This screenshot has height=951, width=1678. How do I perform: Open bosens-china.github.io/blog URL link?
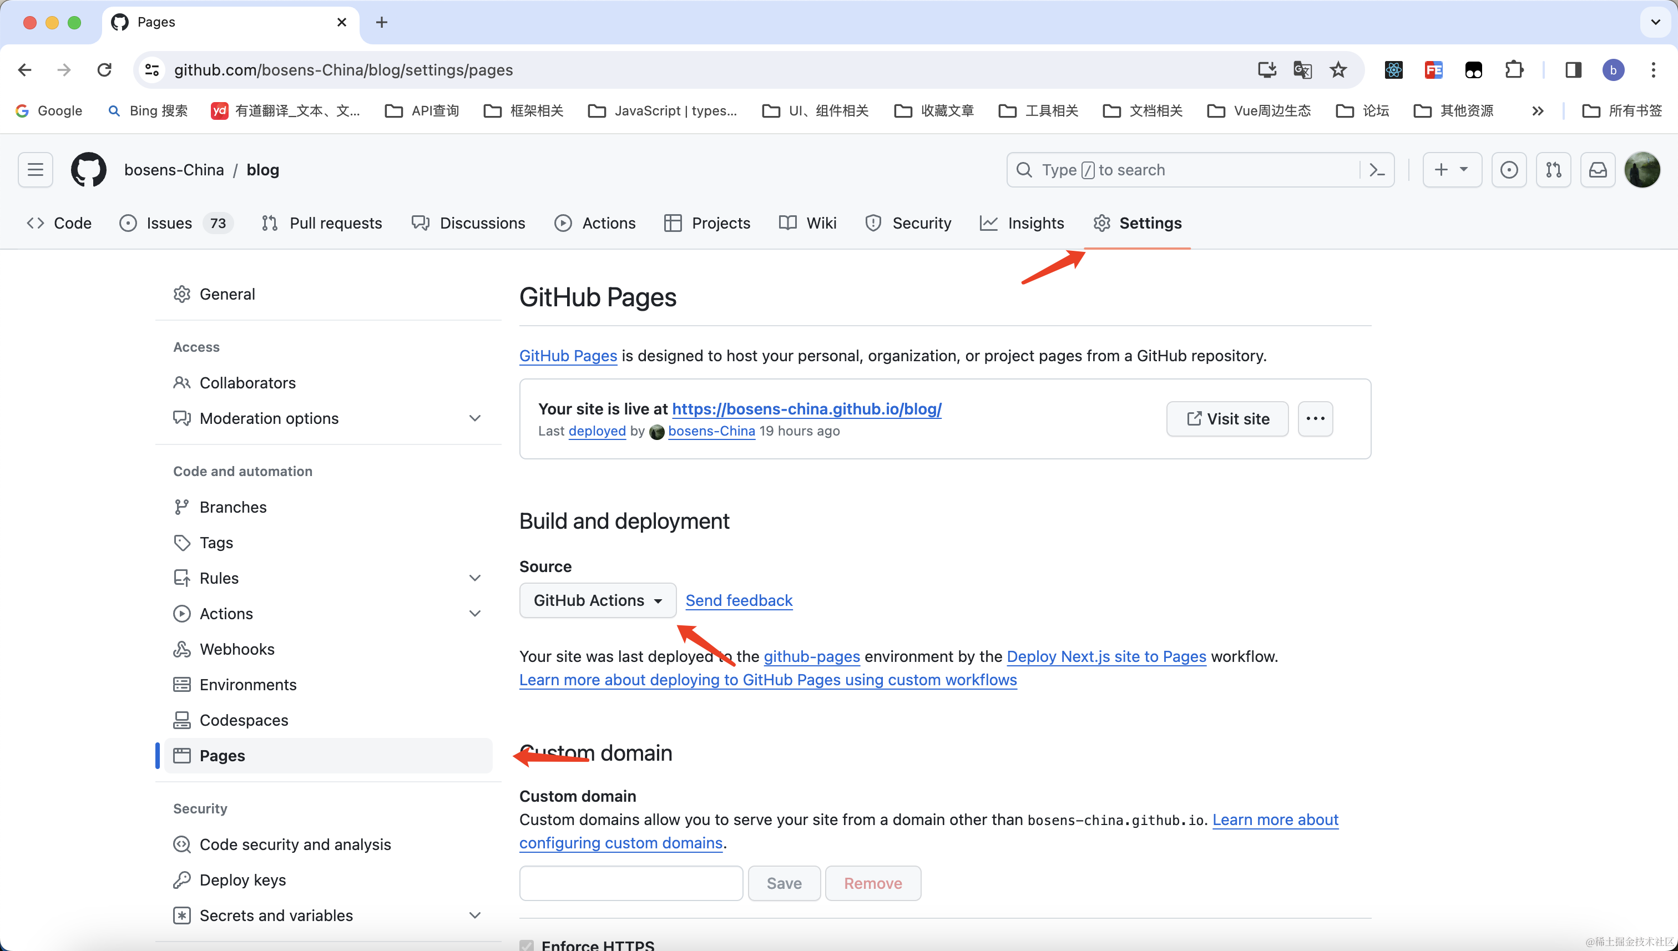[807, 408]
